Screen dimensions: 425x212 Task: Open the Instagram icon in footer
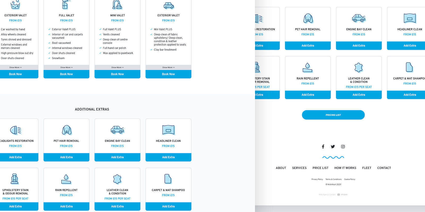pos(343,147)
